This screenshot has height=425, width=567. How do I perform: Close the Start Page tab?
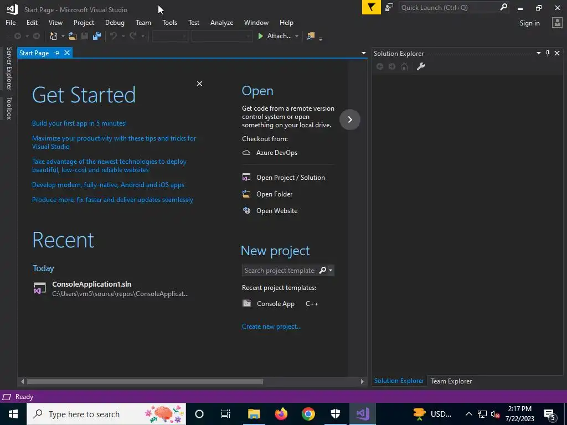67,53
